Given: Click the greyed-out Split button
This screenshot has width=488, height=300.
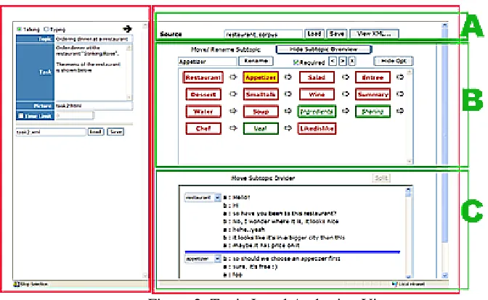Looking at the screenshot, I should pyautogui.click(x=381, y=178).
